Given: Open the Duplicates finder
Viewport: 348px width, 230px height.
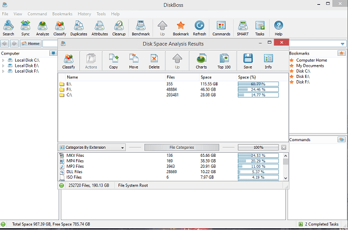Looking at the screenshot, I should tap(78, 28).
